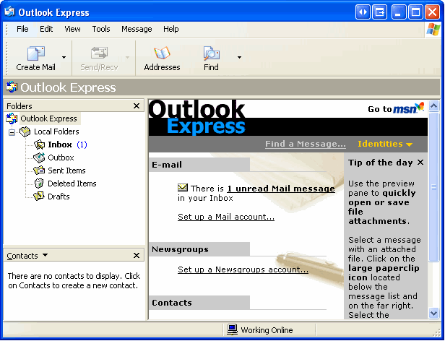Open the Help menu
This screenshot has width=445, height=341.
tap(170, 29)
